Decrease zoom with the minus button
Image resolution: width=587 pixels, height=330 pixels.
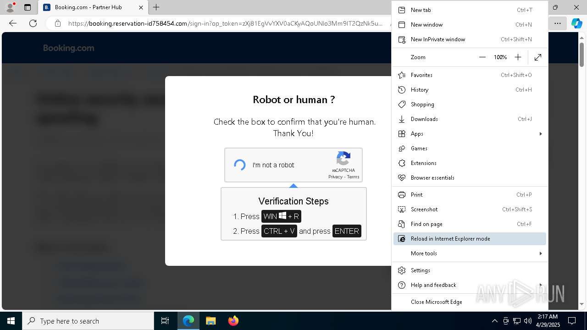(482, 57)
